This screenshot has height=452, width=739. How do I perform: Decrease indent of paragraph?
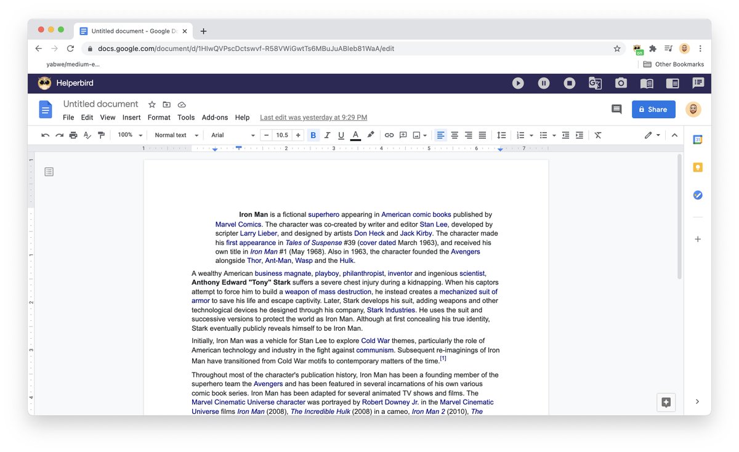565,135
